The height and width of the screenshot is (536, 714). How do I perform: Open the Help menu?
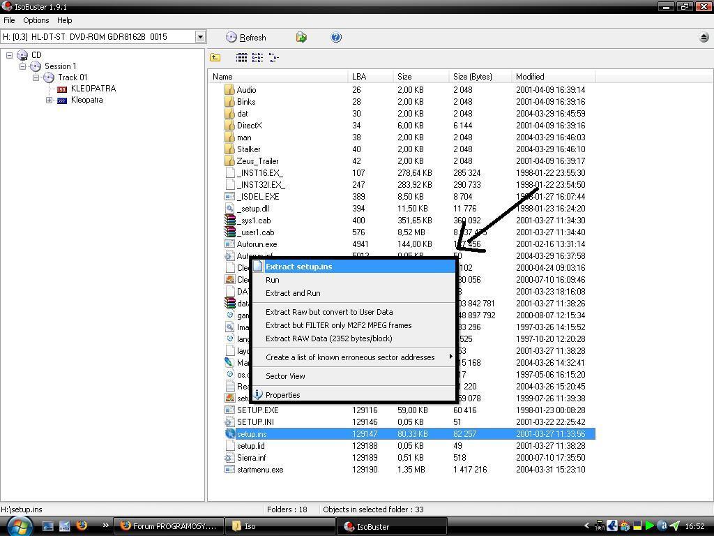point(65,20)
